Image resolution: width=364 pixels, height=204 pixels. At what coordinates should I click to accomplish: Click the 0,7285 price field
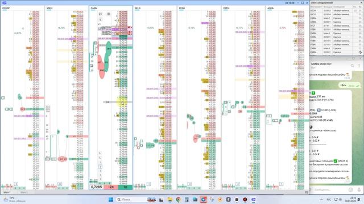click(97, 187)
